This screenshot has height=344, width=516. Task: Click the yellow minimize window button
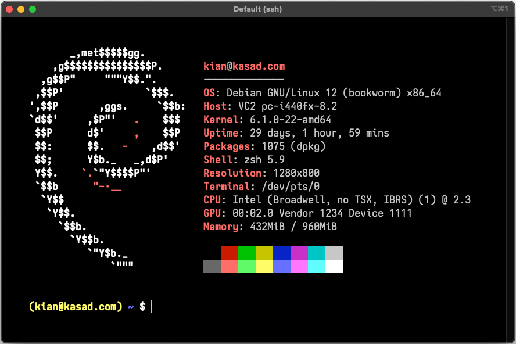pyautogui.click(x=21, y=9)
